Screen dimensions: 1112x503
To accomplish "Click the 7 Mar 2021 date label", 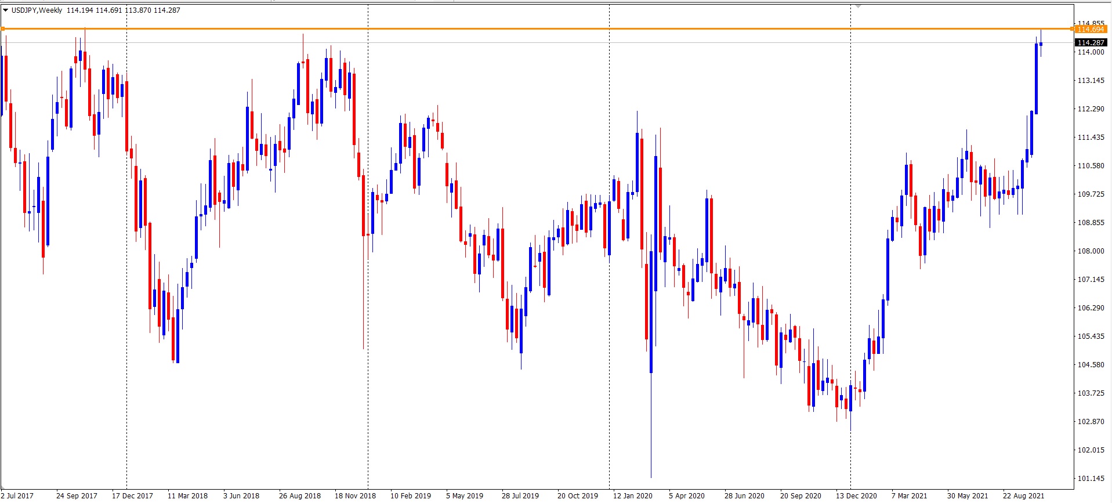I will coord(910,495).
